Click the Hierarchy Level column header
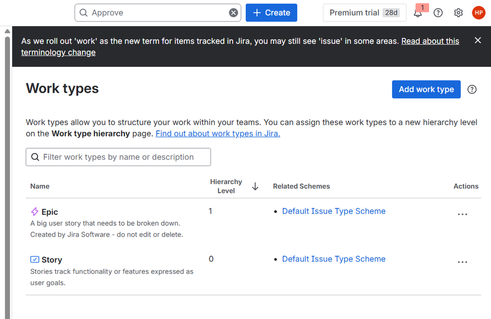Screen dimensions: 491x319 click(x=226, y=186)
